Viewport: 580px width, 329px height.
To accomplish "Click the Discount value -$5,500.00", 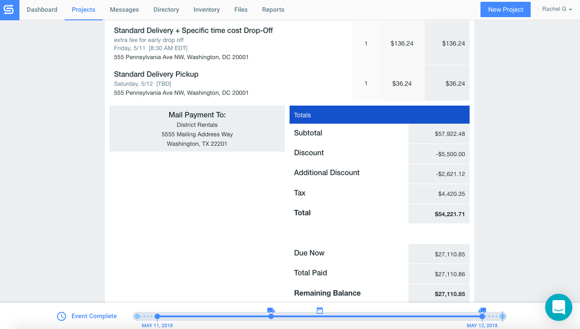I will 451,154.
